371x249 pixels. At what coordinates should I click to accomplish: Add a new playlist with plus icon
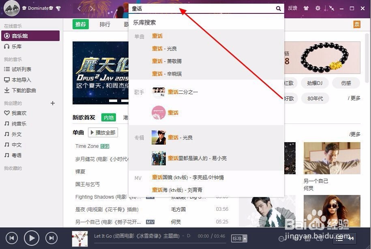click(53, 103)
